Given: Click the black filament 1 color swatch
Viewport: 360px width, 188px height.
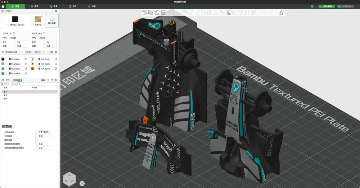Looking at the screenshot, I should tap(3, 59).
